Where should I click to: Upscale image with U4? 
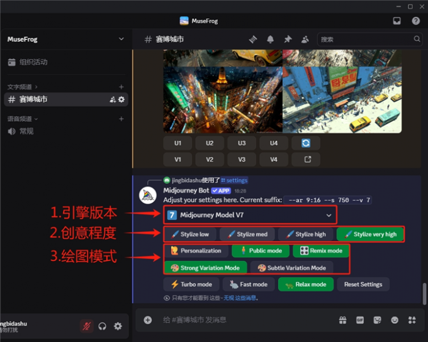tap(274, 143)
